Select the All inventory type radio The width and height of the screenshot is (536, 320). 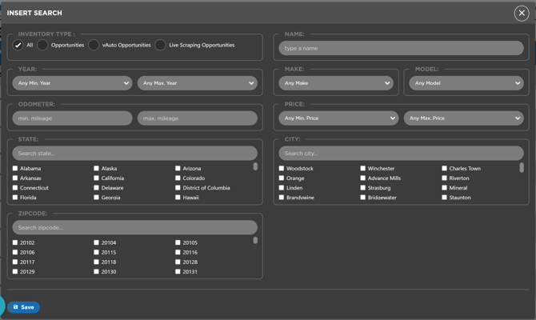(x=18, y=45)
